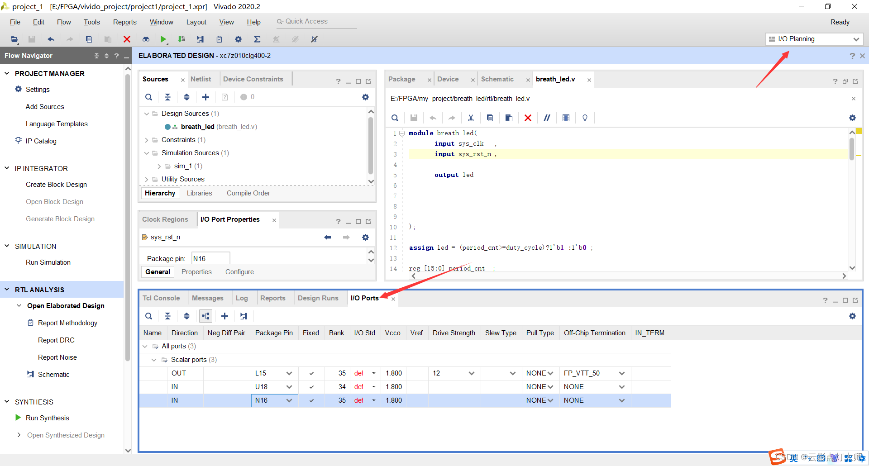
Task: Click the delete red X in editor toolbar
Action: click(528, 118)
